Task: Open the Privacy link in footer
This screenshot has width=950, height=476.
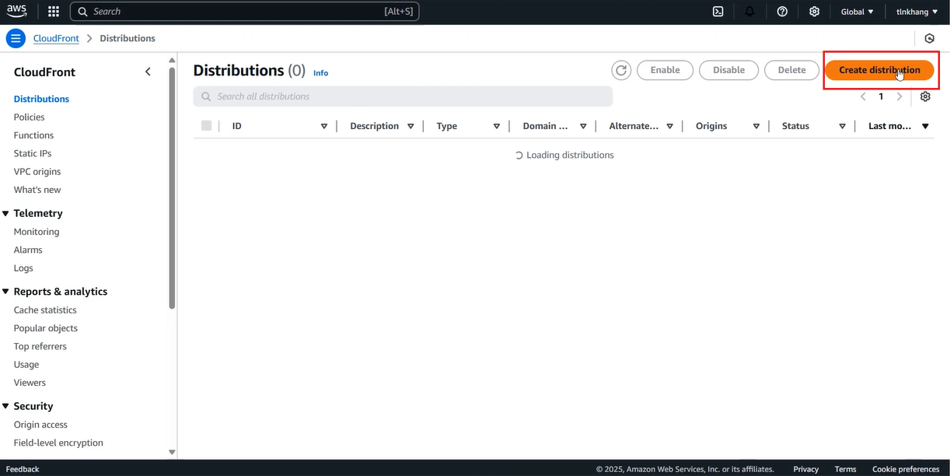Action: click(806, 469)
